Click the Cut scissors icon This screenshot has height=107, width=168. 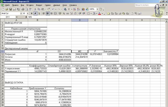coord(35,9)
